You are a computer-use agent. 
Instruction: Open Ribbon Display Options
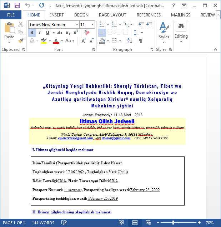184,5
